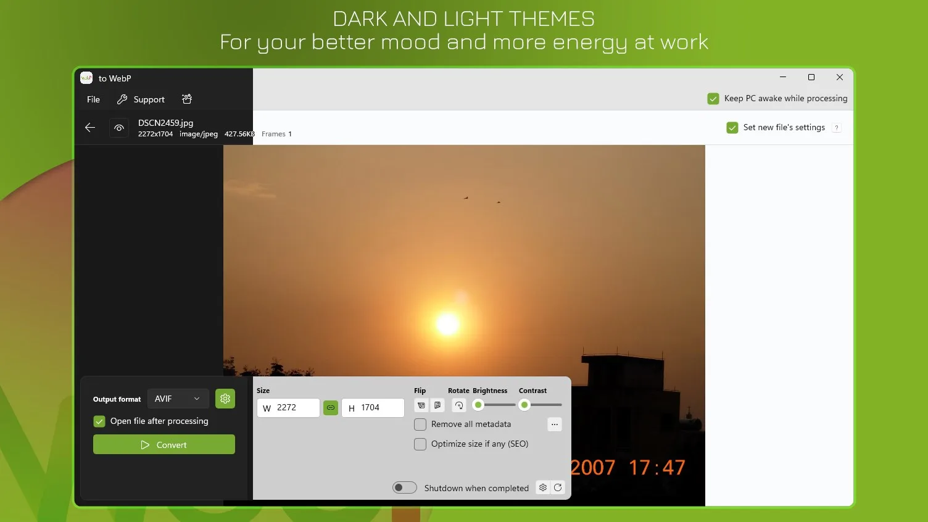Click the Rotate icon
Image resolution: width=928 pixels, height=522 pixels.
coord(459,405)
